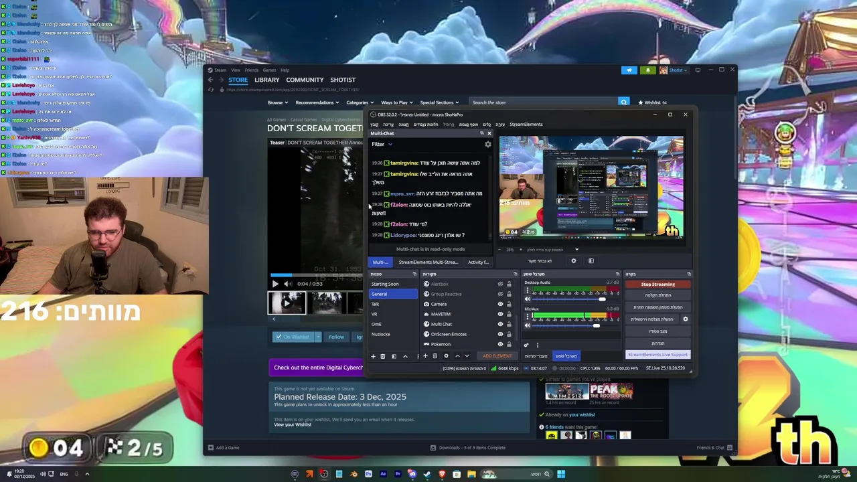Expand the Steam Browse dropdown
Viewport: 857px width, 482px height.
click(278, 102)
